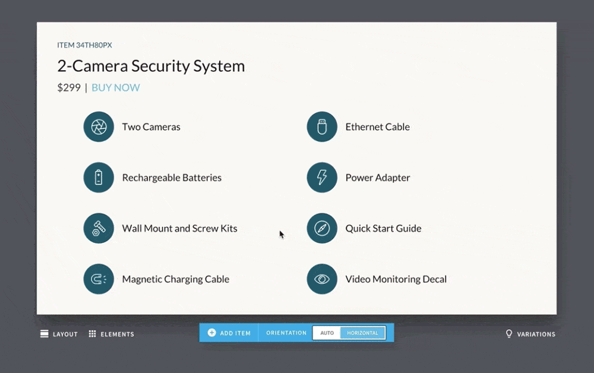Switch orientation to Auto
The image size is (594, 373).
click(327, 333)
